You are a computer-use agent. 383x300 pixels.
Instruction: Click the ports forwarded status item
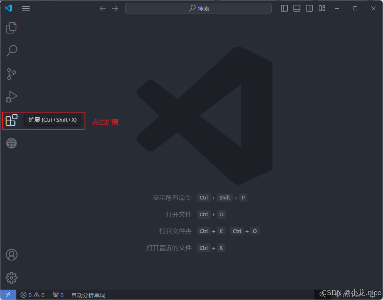58,295
